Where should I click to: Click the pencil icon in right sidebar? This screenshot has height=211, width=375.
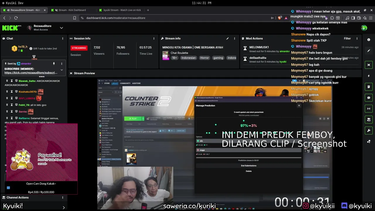tap(369, 51)
